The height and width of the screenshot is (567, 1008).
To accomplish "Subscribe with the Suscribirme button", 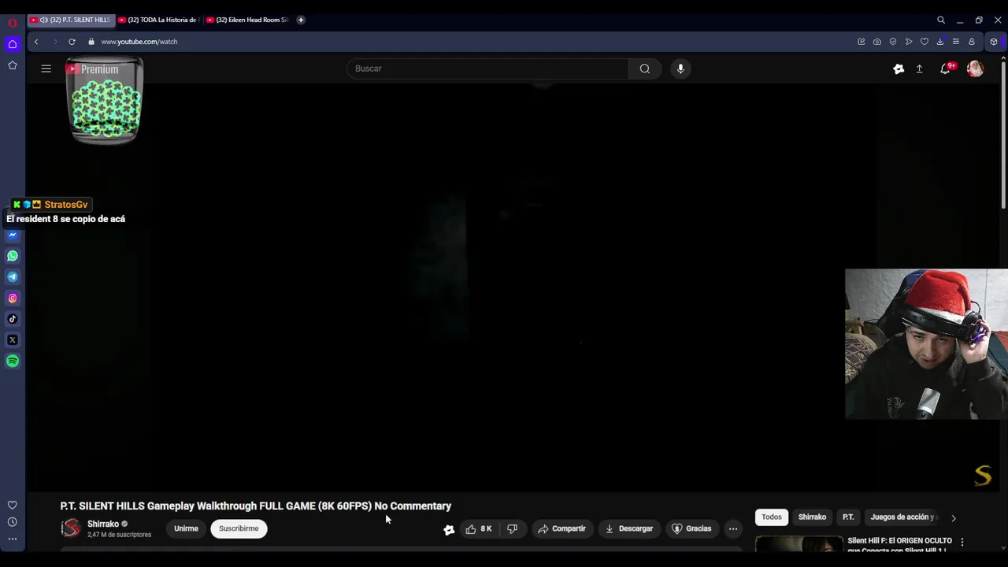I will (x=239, y=528).
